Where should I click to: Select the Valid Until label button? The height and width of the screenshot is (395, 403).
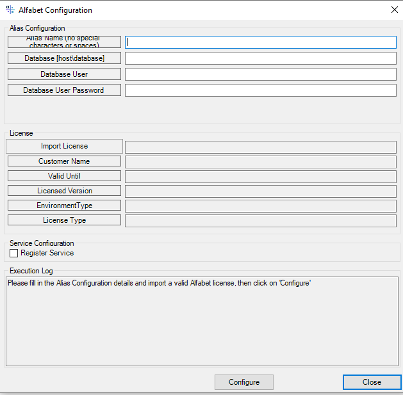pyautogui.click(x=64, y=176)
